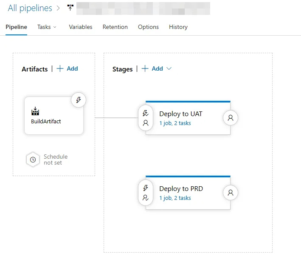This screenshot has height=256, width=301.
Task: Open Deploy to PRD 1 job, 2 tasks link
Action: (175, 198)
